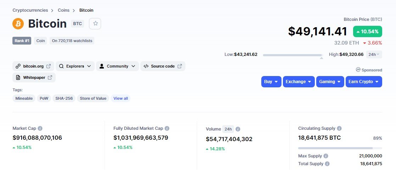Image resolution: width=396 pixels, height=174 pixels.
Task: Click the Rank #1 badge
Action: 22,41
